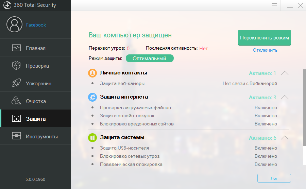Select Поведенческая блокировка item

(x=131, y=165)
